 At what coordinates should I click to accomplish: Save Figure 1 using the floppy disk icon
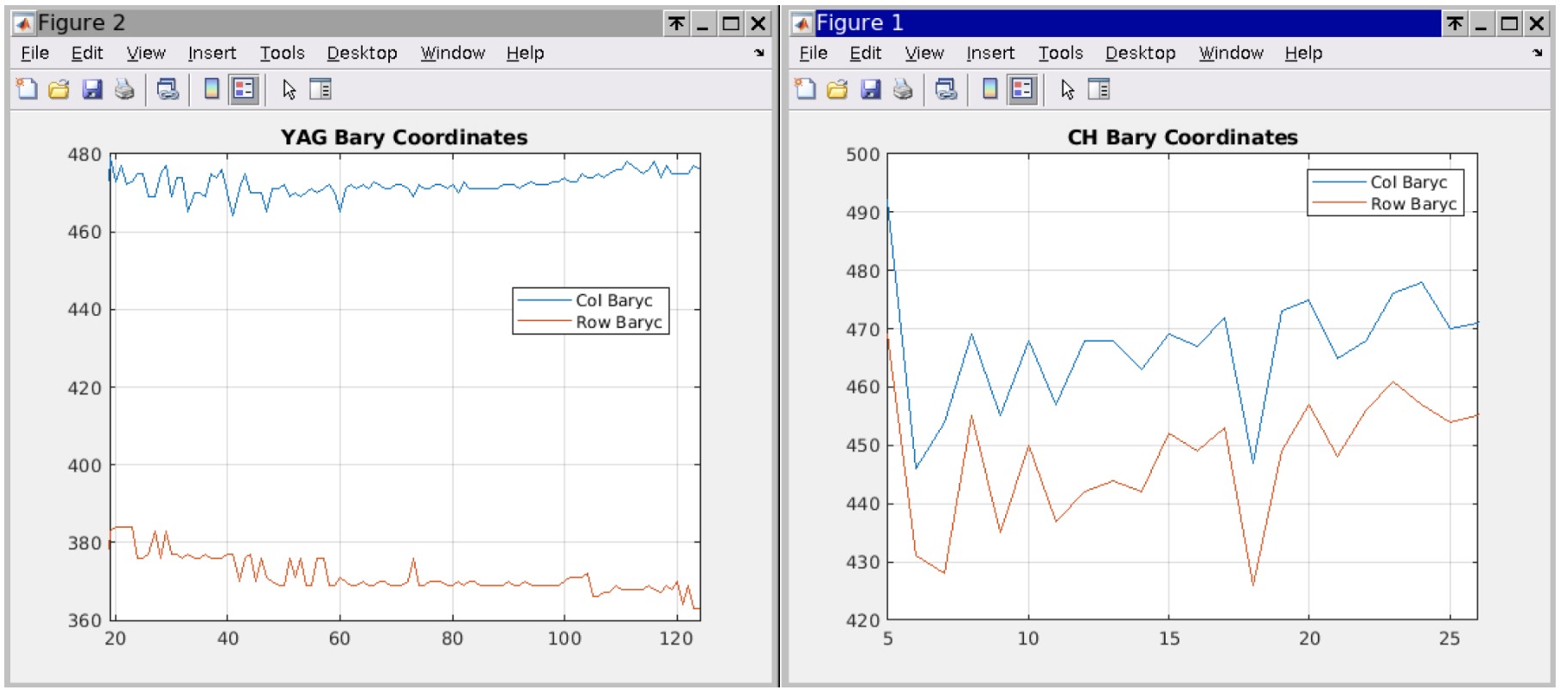click(870, 89)
